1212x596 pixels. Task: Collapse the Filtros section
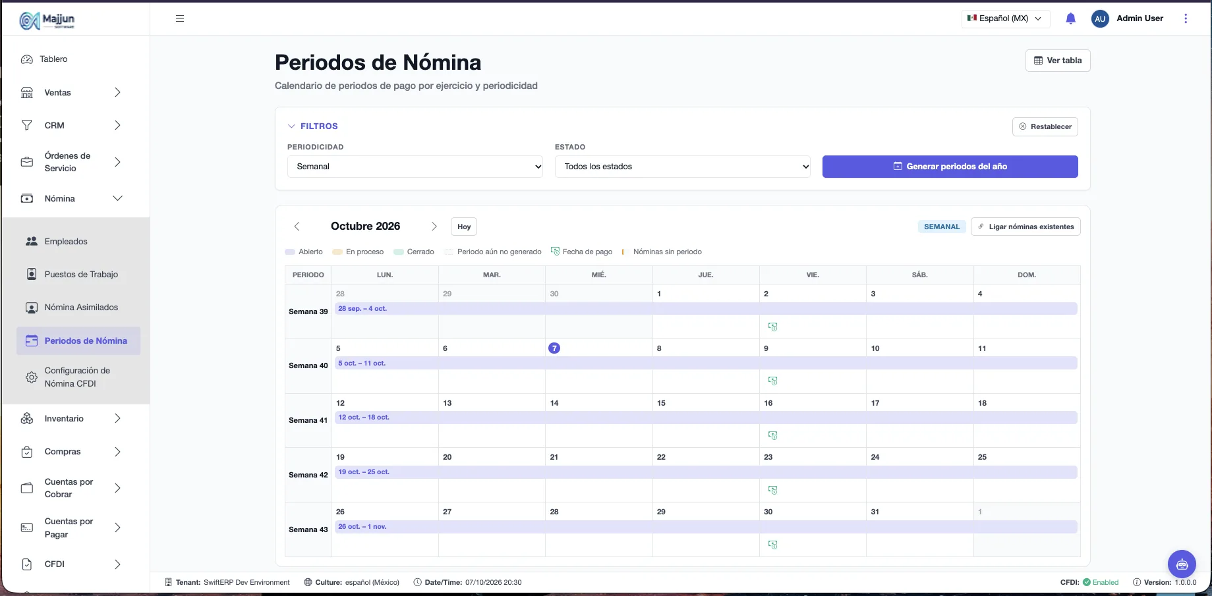click(313, 126)
